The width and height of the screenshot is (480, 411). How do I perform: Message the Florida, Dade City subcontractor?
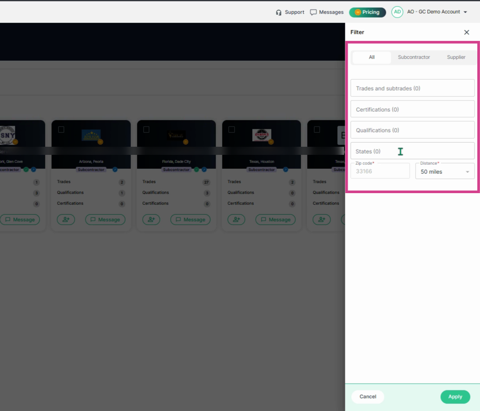pos(190,219)
